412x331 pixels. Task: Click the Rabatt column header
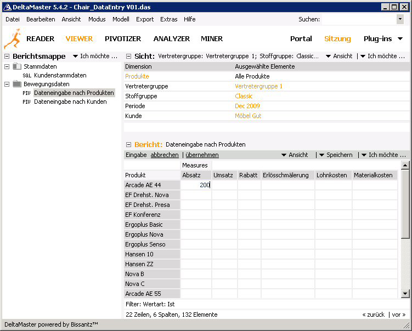tap(249, 175)
